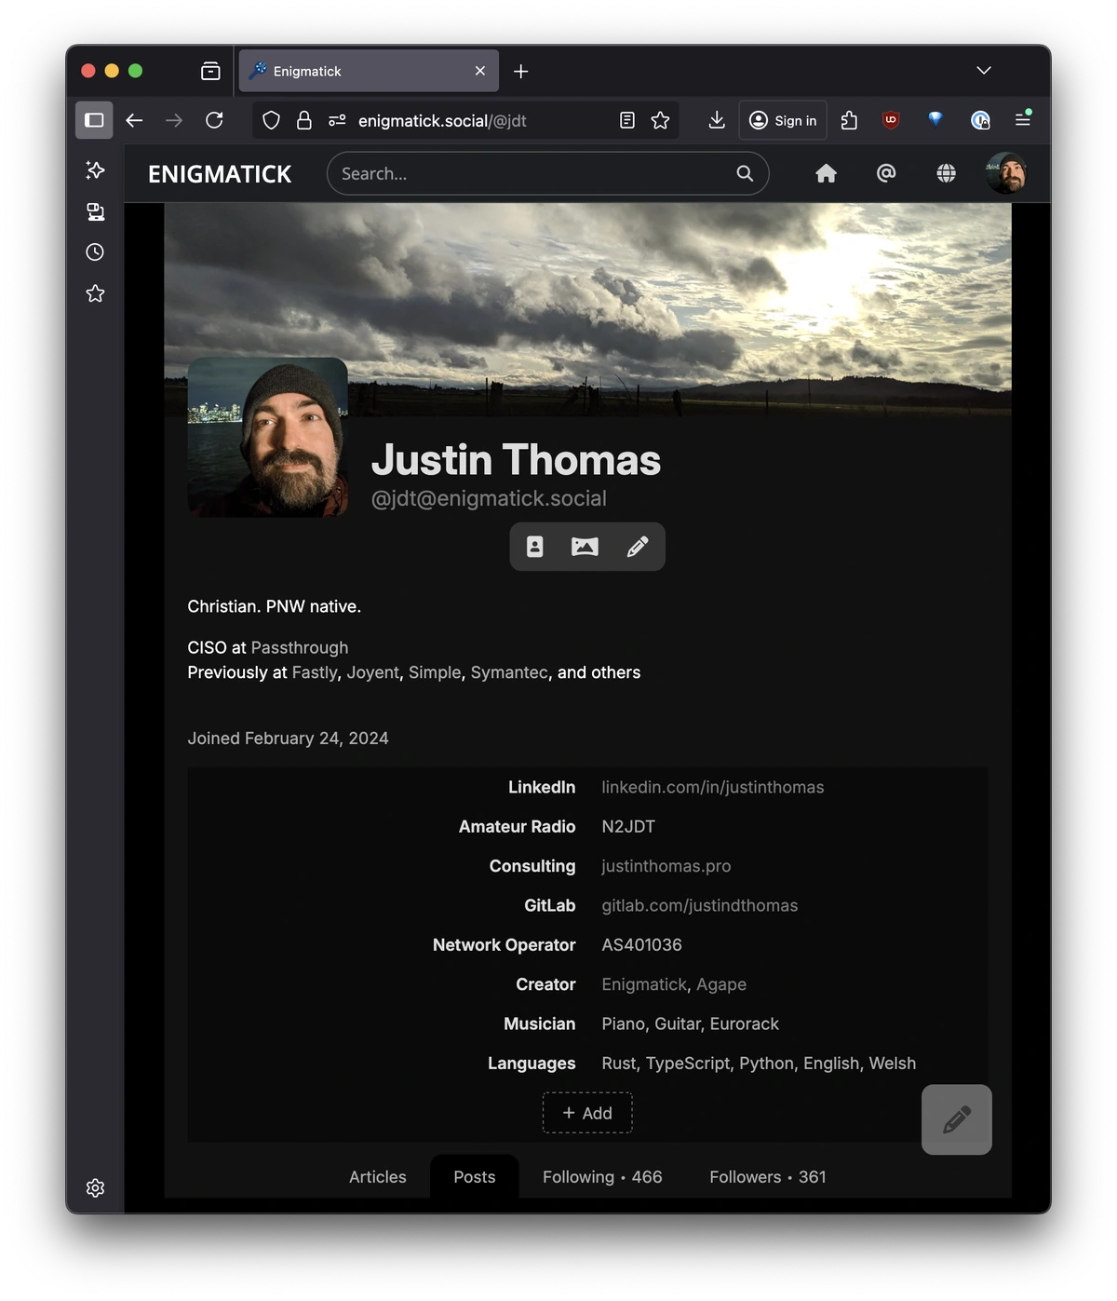This screenshot has width=1117, height=1301.
Task: Edit profile name with pencil icon
Action: [x=637, y=547]
